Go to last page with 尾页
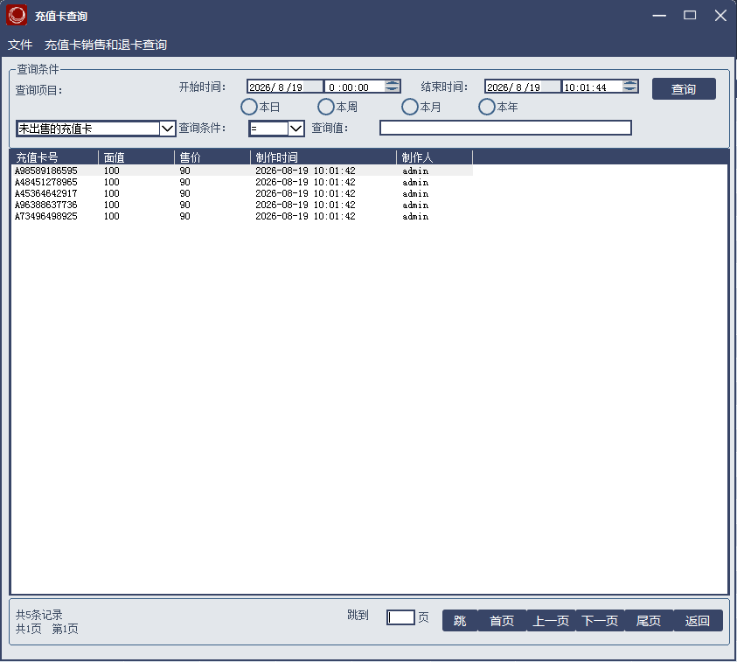Image resolution: width=737 pixels, height=662 pixels. (649, 621)
